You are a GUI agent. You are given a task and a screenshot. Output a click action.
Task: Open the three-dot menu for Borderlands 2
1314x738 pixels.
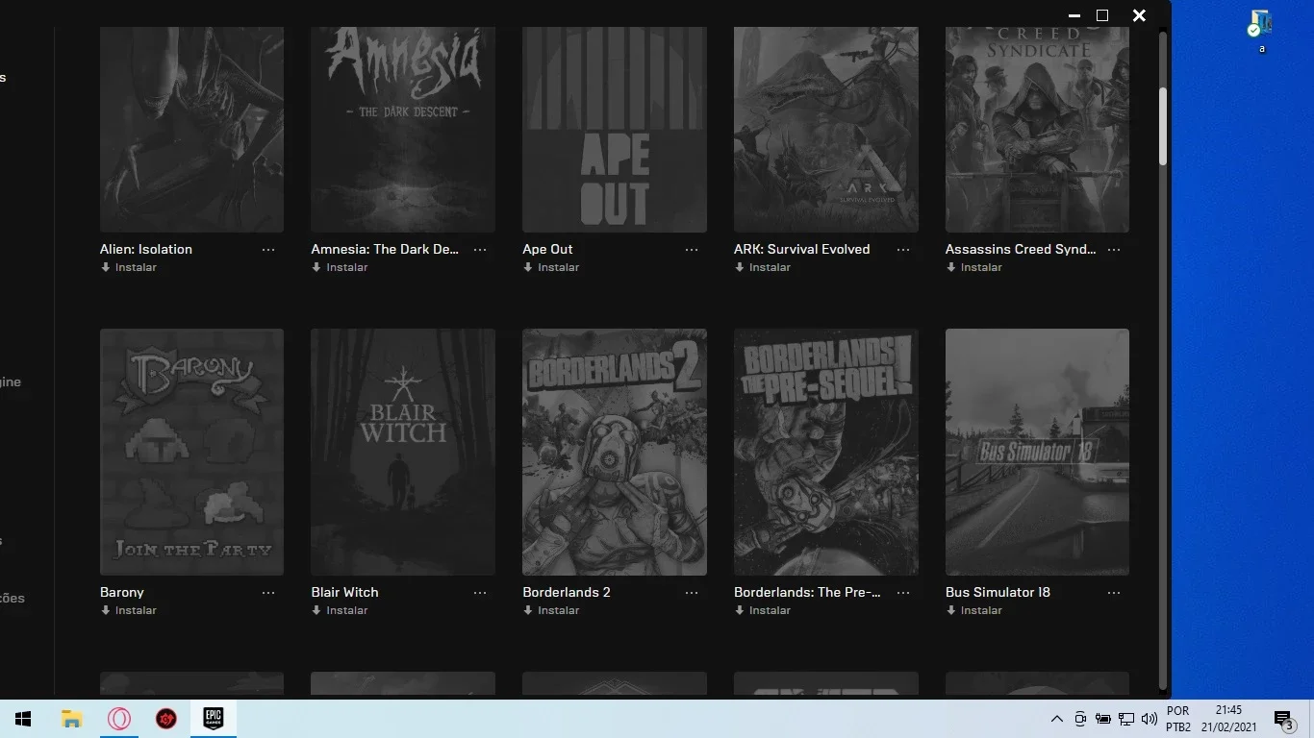click(692, 593)
